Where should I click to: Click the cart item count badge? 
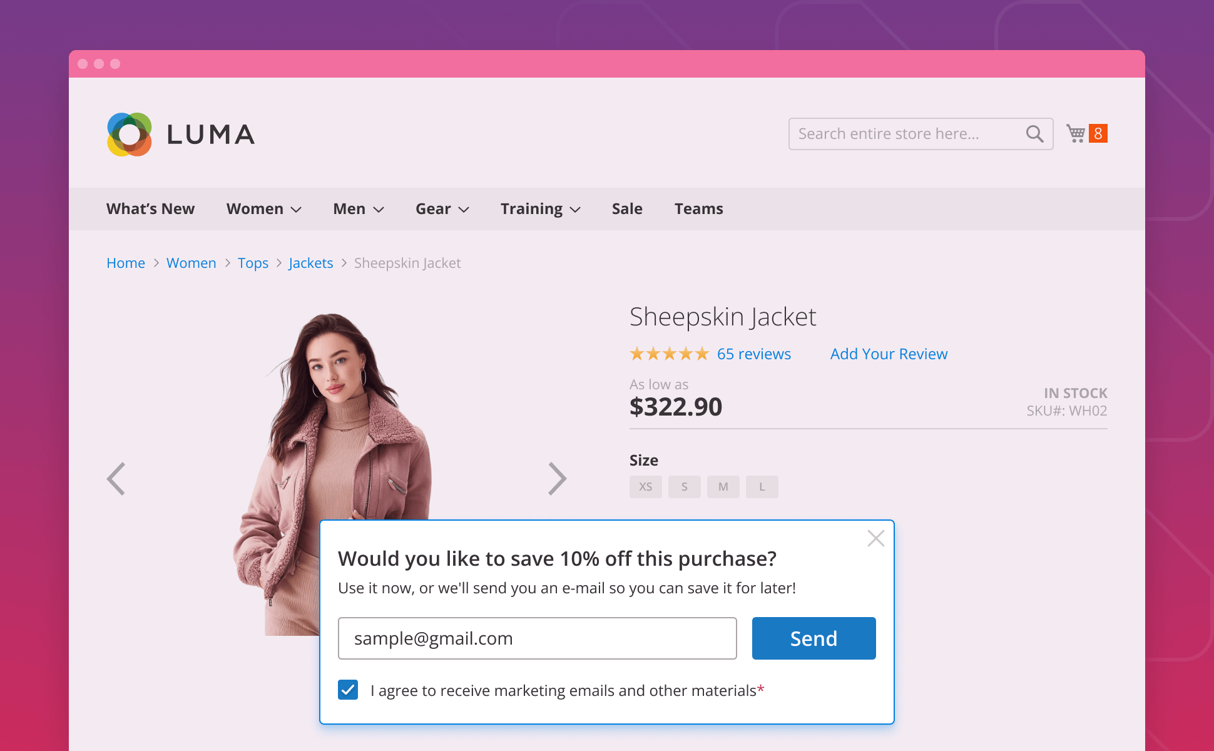pos(1098,133)
